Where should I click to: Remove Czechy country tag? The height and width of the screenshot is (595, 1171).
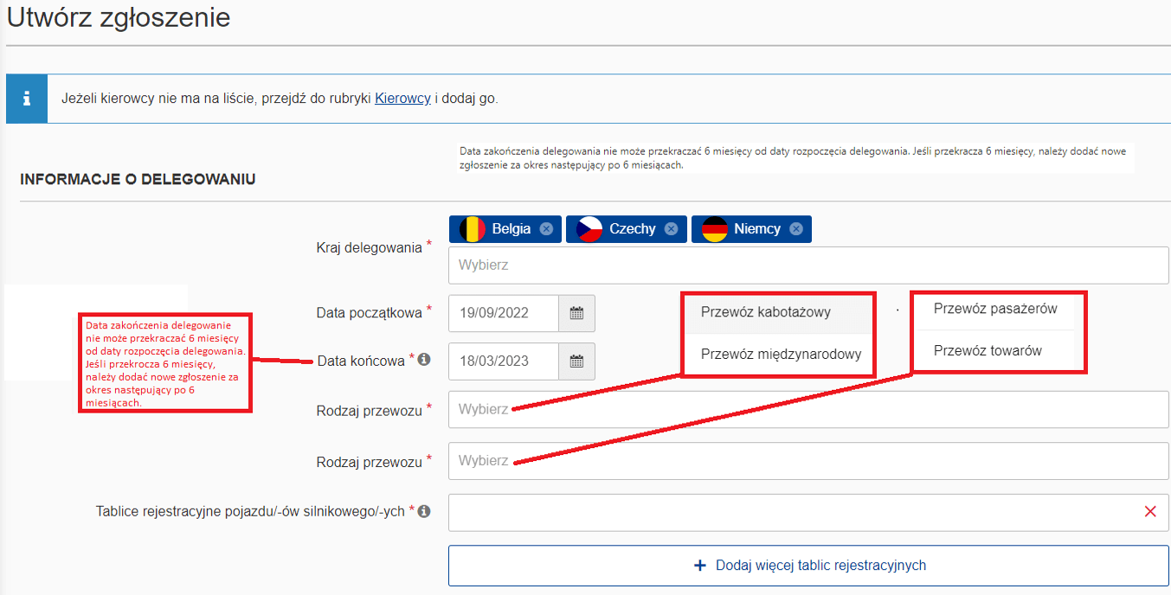pos(671,229)
